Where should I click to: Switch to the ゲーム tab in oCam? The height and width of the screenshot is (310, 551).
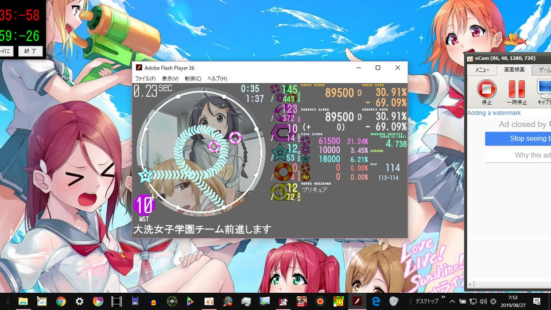pyautogui.click(x=541, y=70)
